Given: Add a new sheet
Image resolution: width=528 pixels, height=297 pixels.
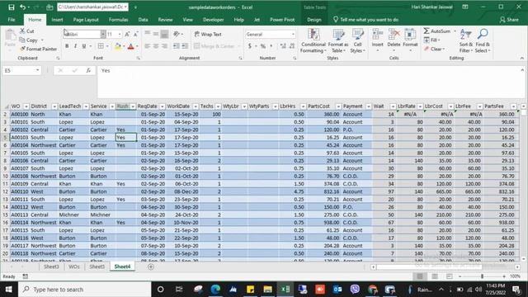Looking at the screenshot, I should [151, 266].
